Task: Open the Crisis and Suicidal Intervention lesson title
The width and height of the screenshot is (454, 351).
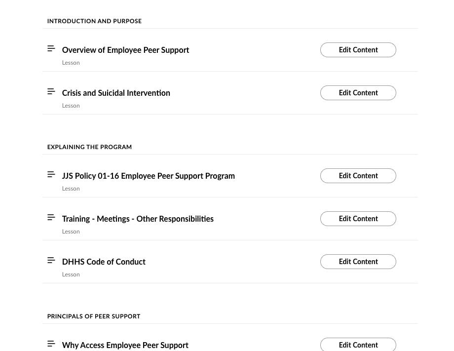Action: tap(116, 93)
